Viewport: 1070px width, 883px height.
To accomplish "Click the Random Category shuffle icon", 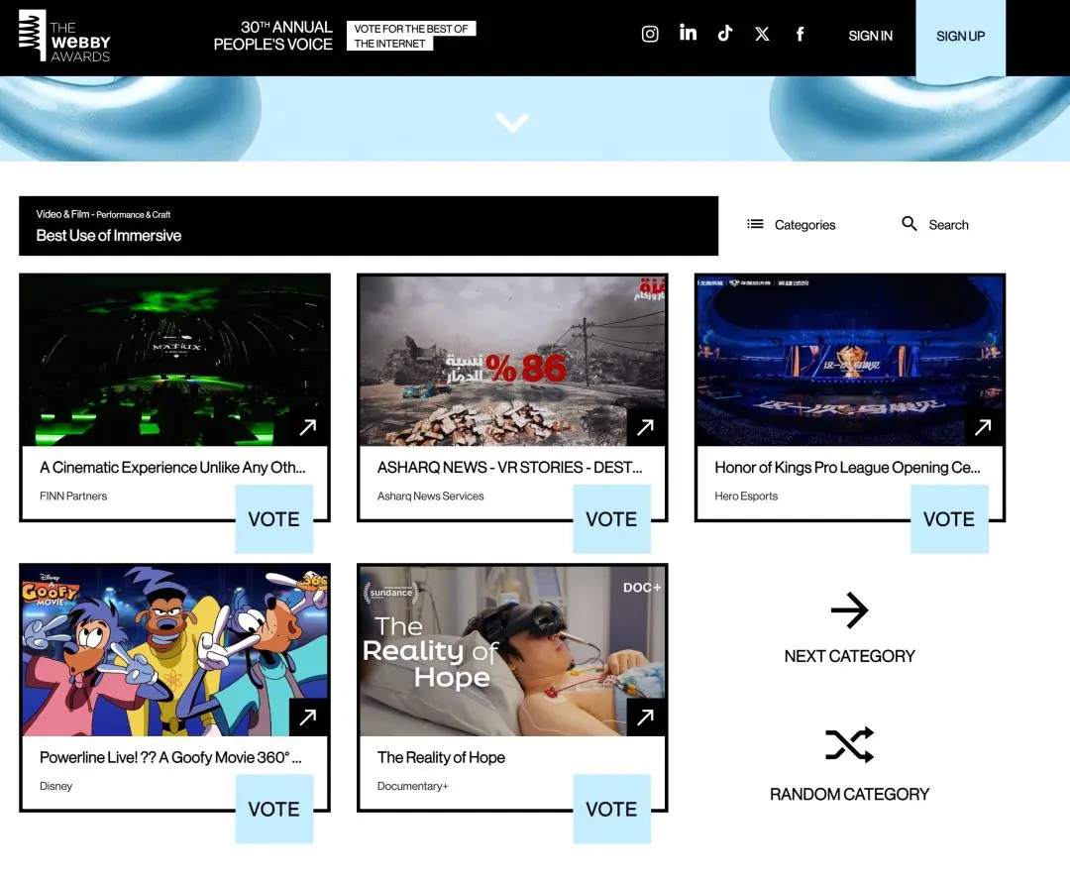I will [849, 745].
